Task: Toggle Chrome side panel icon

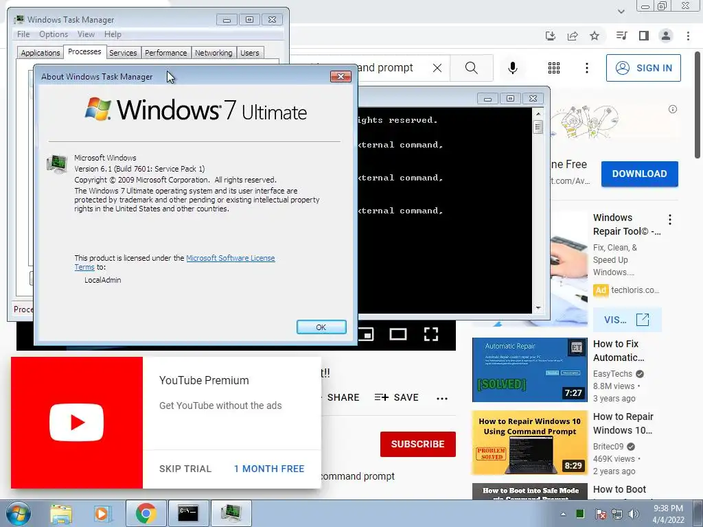Action: pos(644,36)
